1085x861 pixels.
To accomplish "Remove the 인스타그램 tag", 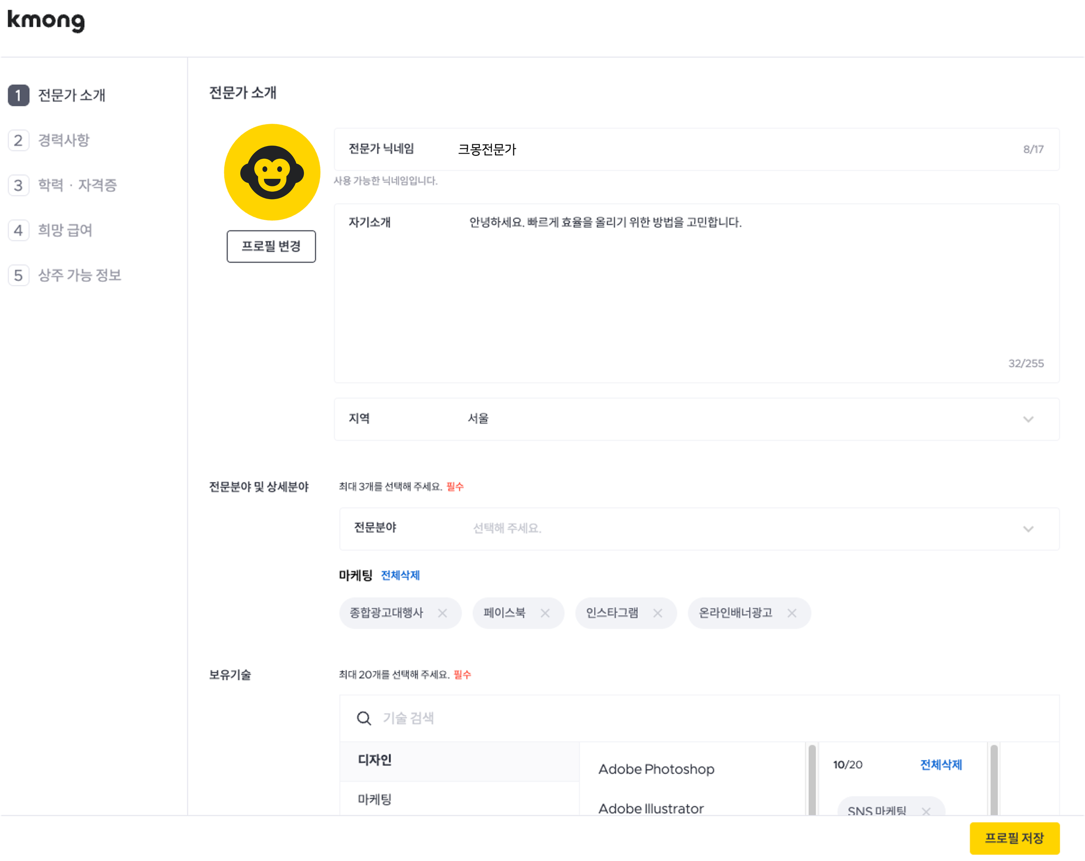I will (658, 613).
